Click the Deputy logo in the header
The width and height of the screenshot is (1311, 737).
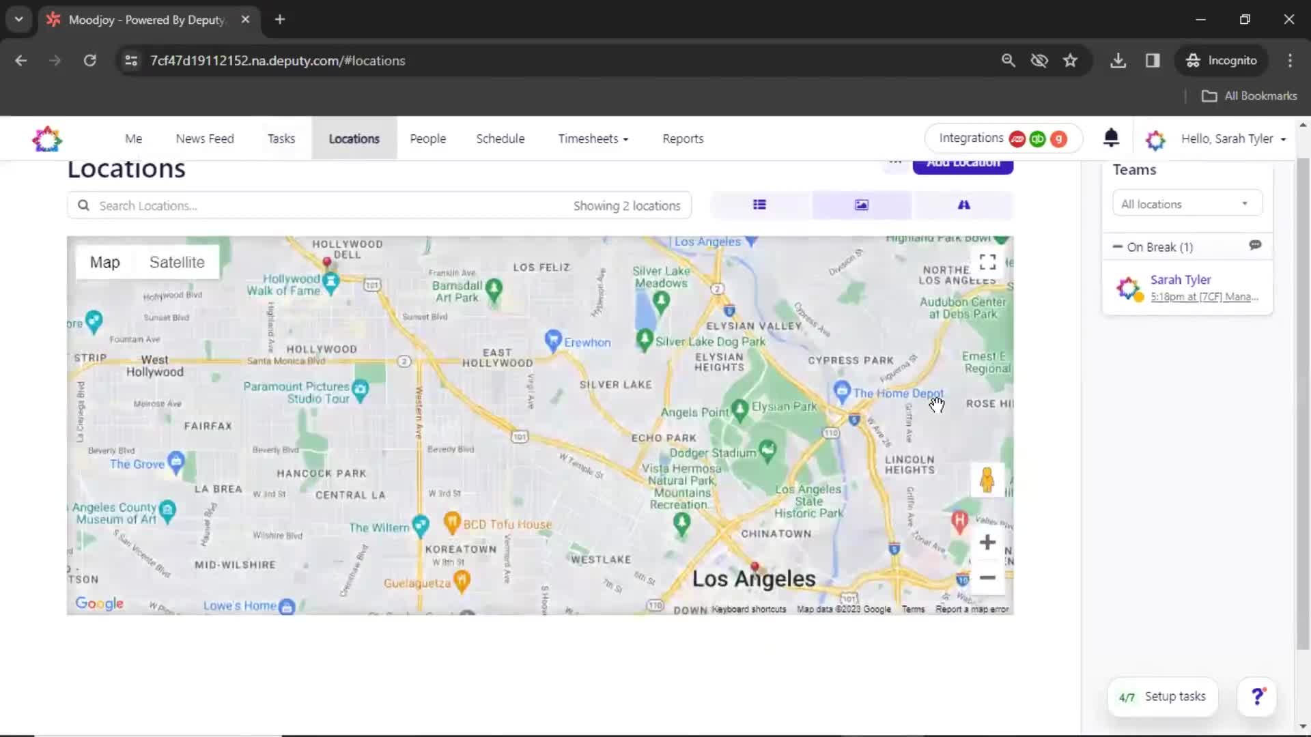[47, 139]
